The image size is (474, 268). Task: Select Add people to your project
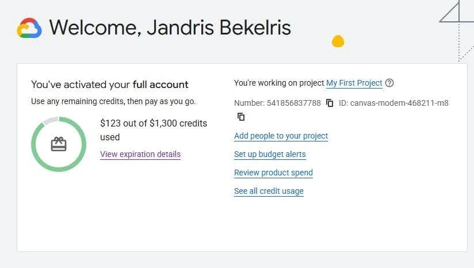[x=281, y=136]
